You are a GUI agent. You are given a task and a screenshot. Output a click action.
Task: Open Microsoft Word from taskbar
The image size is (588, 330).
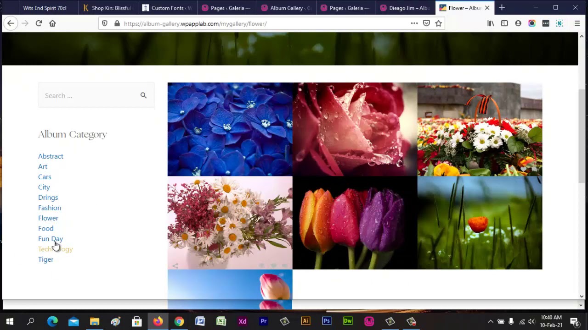[200, 321]
